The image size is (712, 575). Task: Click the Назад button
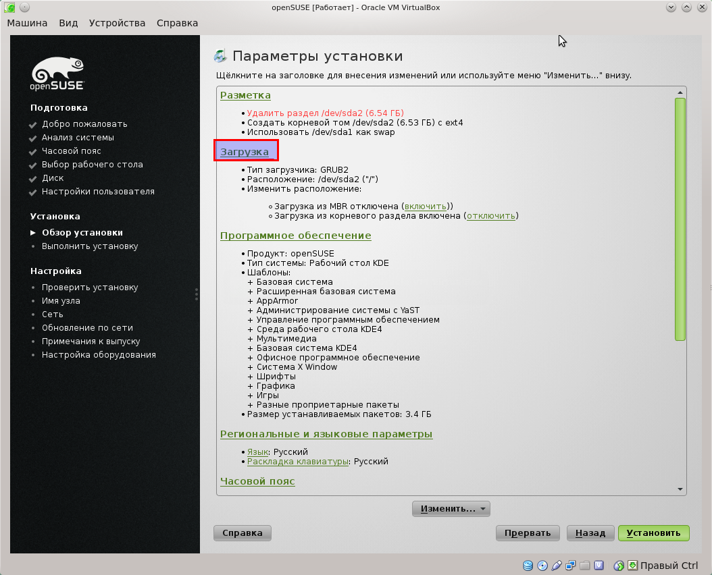point(590,533)
